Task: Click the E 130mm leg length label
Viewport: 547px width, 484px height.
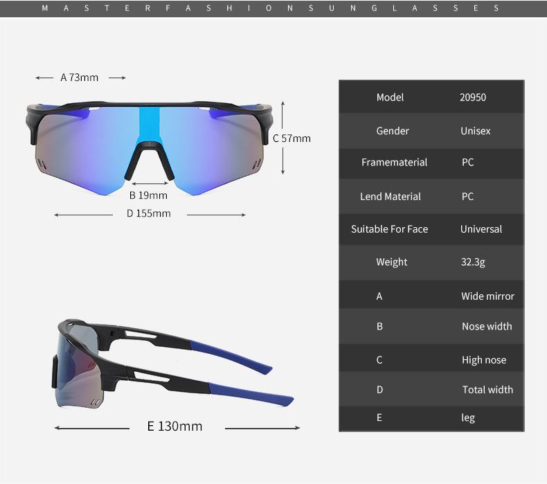Action: [174, 426]
